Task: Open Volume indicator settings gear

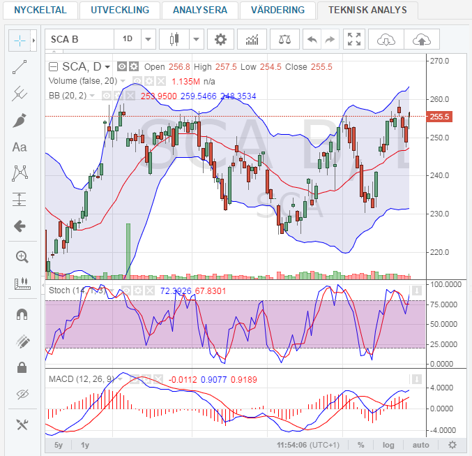Action: coord(149,81)
